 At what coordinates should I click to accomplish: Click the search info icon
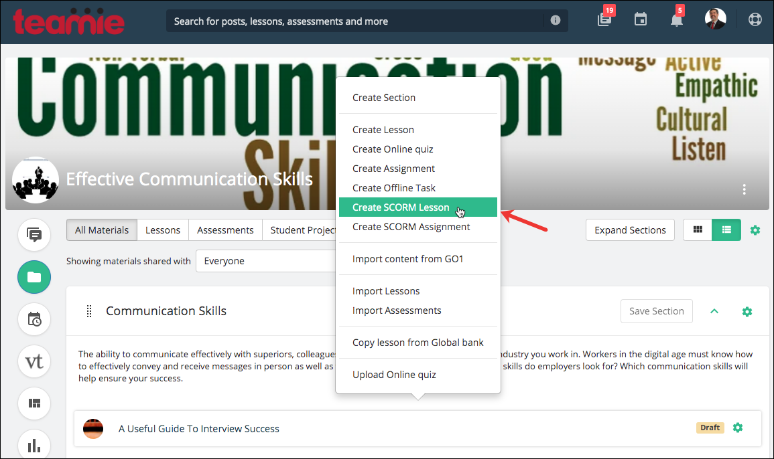[x=556, y=20]
